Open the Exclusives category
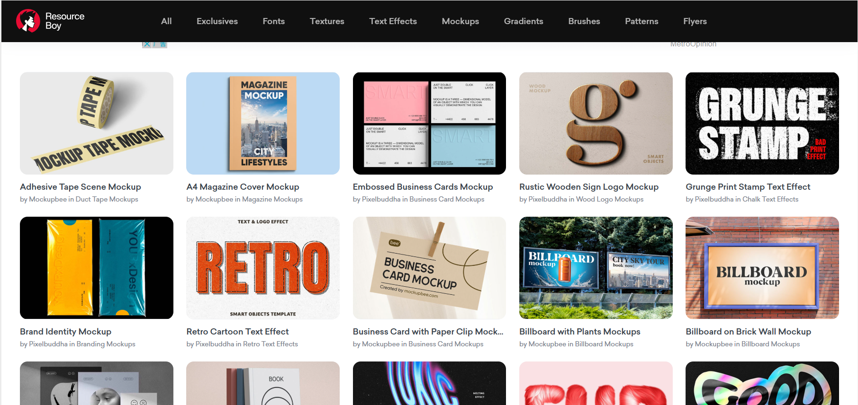This screenshot has width=858, height=405. pyautogui.click(x=217, y=21)
